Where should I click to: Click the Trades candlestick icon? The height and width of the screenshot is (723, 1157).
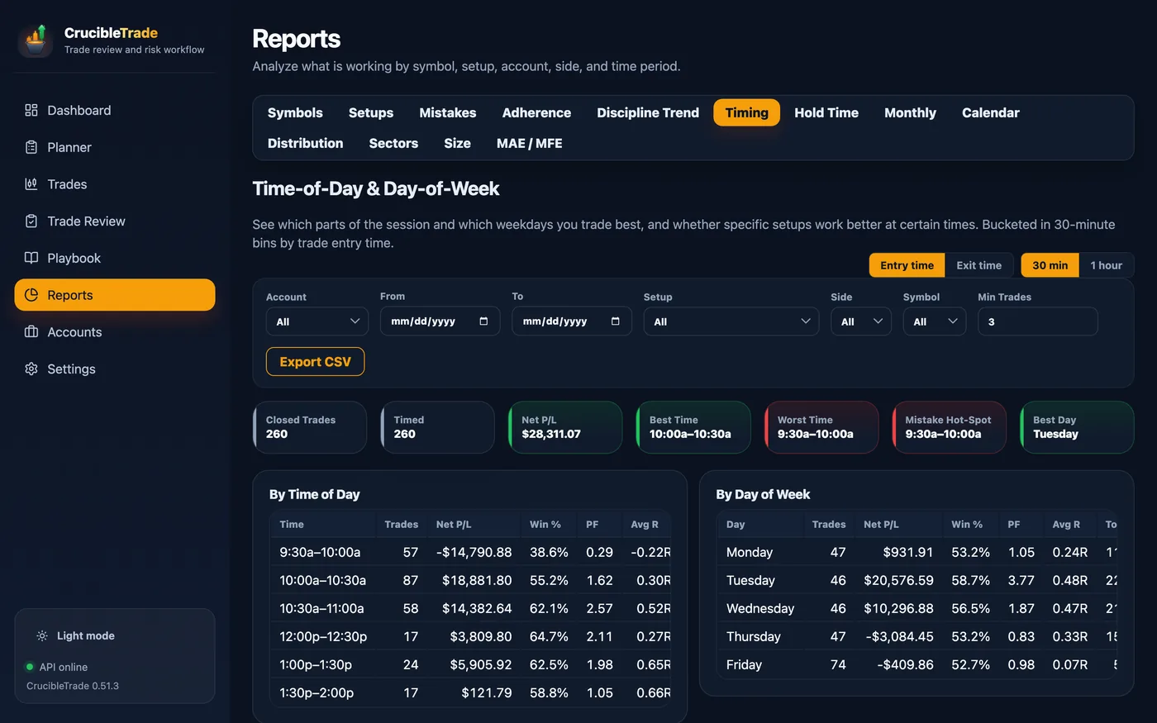31,184
